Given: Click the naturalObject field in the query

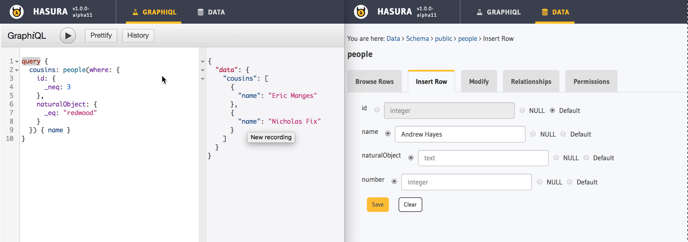Looking at the screenshot, I should [x=61, y=104].
